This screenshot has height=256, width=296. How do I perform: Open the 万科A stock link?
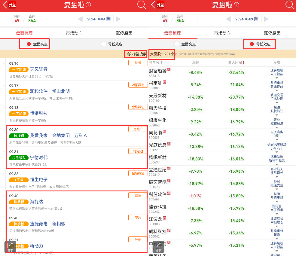coord(81,136)
